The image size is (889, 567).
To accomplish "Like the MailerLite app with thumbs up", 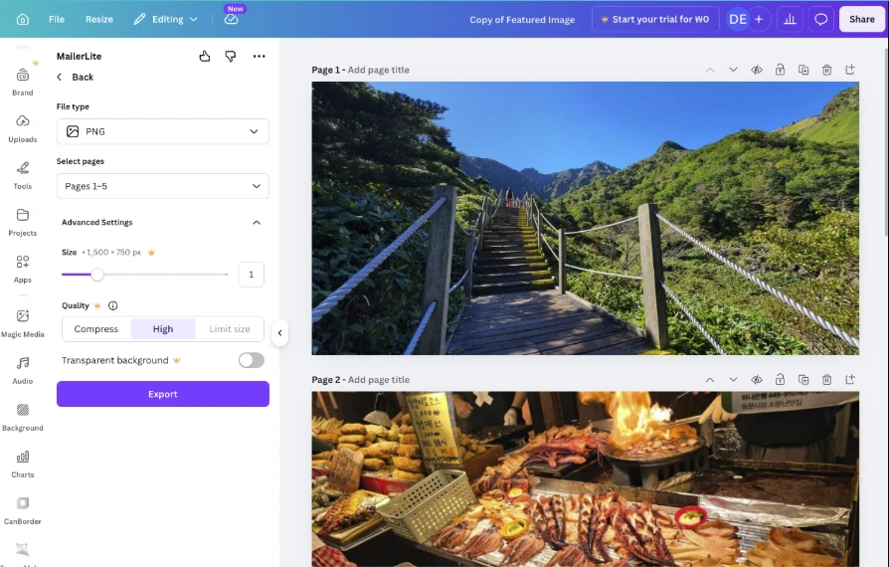I will pyautogui.click(x=205, y=56).
